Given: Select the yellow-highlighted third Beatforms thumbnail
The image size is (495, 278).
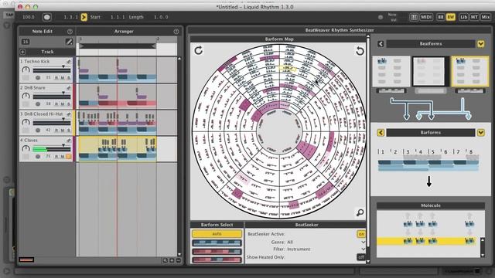Looking at the screenshot, I should tap(469, 71).
